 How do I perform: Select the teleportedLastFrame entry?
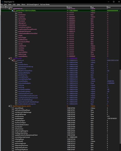pos(21,147)
